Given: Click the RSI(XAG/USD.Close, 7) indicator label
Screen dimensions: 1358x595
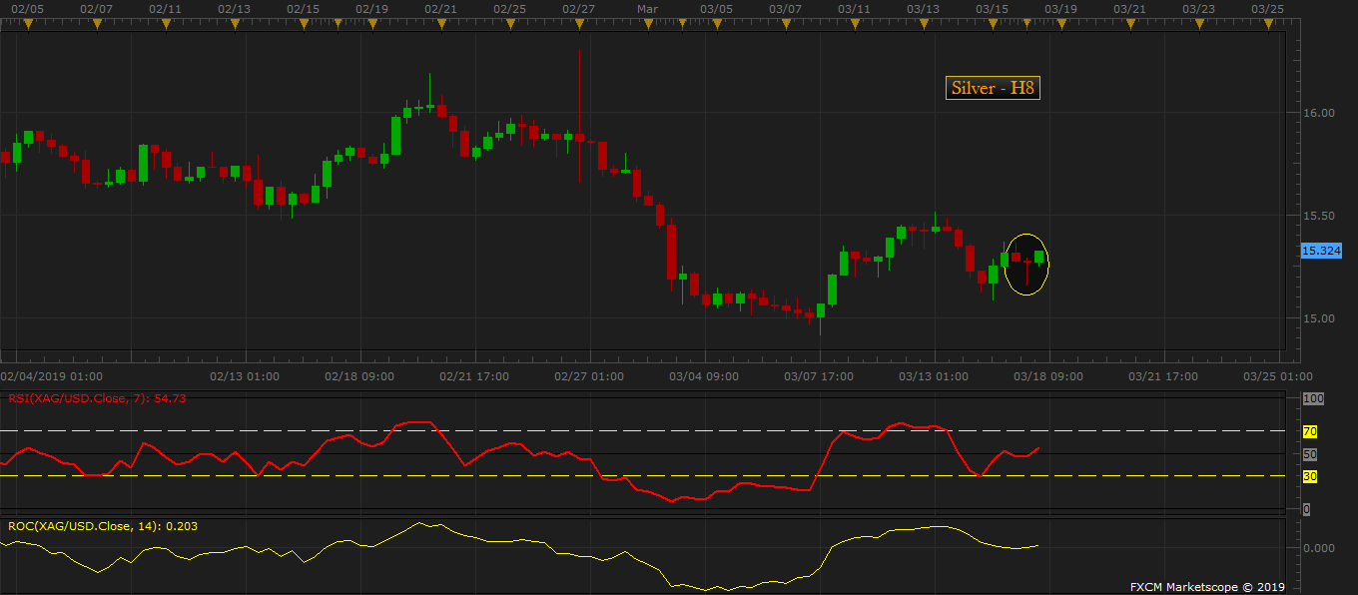Looking at the screenshot, I should [97, 398].
